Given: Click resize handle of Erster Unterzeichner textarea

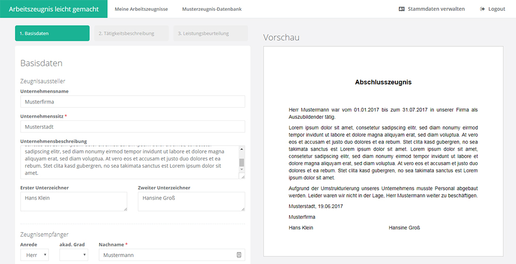Looking at the screenshot, I should click(x=125, y=209).
